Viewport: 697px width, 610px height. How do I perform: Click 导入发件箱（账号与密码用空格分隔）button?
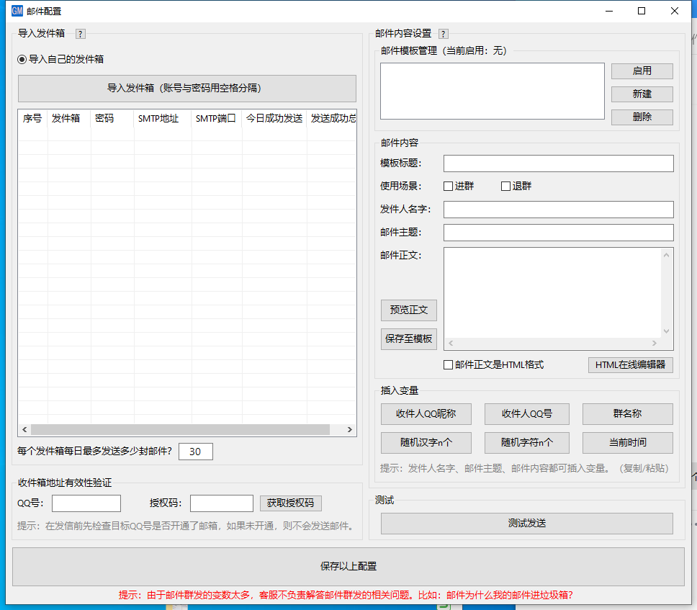[x=187, y=88]
